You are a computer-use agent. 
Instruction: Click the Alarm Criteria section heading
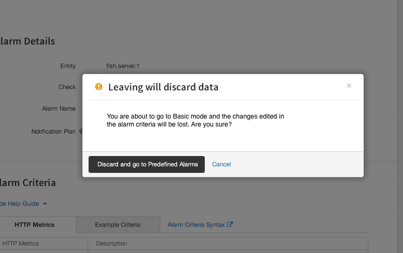click(28, 183)
